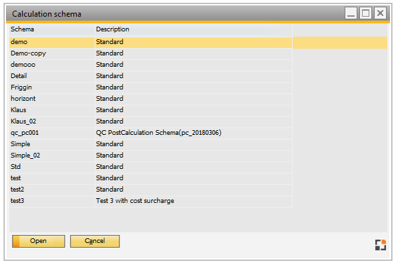Select the Detail schema row
The height and width of the screenshot is (265, 396).
coord(151,76)
